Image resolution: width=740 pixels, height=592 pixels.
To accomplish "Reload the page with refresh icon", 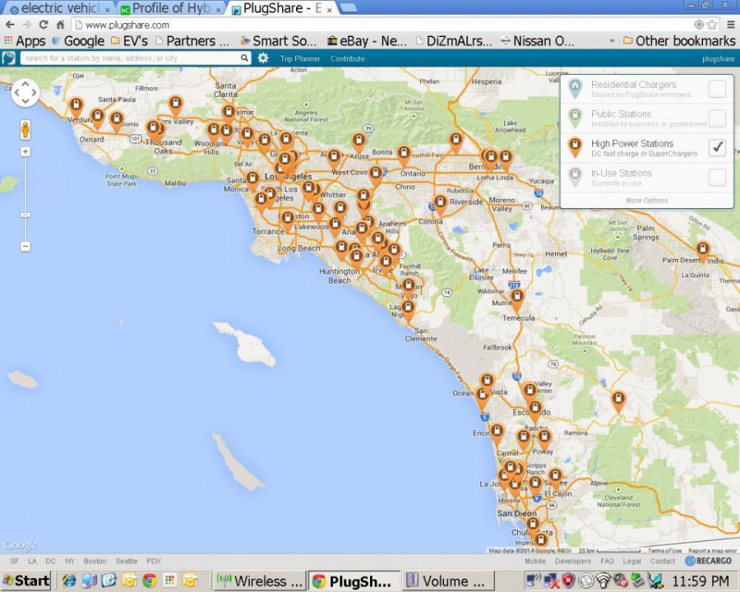I will pos(44,25).
